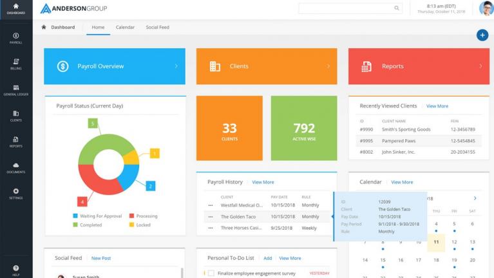Select highlighted day 11 in calendar
Image resolution: width=494 pixels, height=278 pixels.
tap(436, 242)
